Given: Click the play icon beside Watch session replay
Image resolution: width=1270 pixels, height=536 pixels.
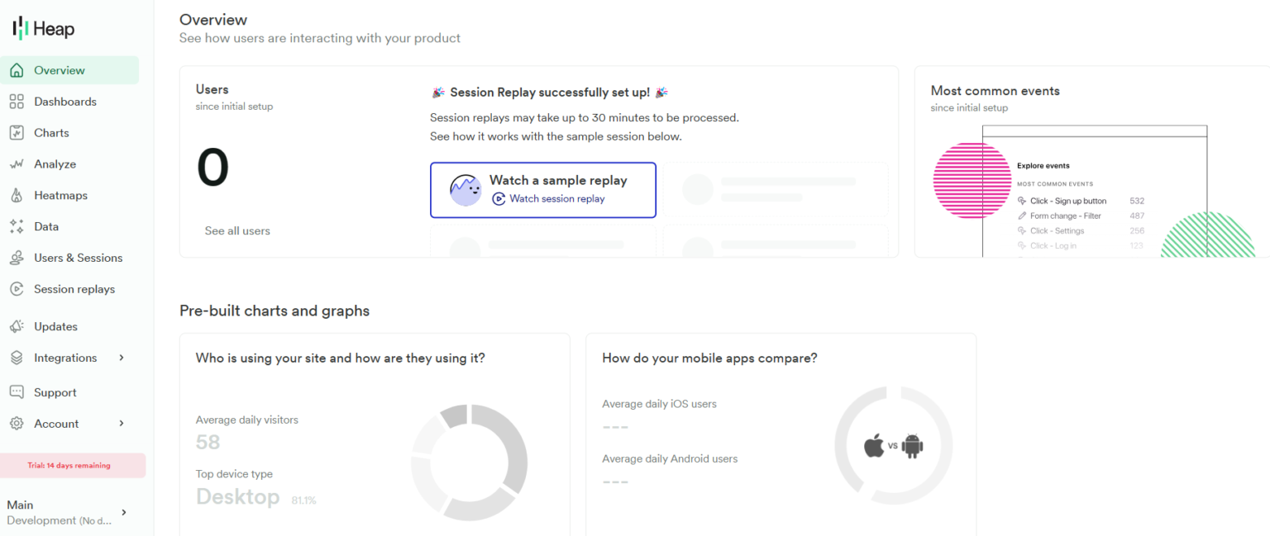Looking at the screenshot, I should tap(498, 198).
